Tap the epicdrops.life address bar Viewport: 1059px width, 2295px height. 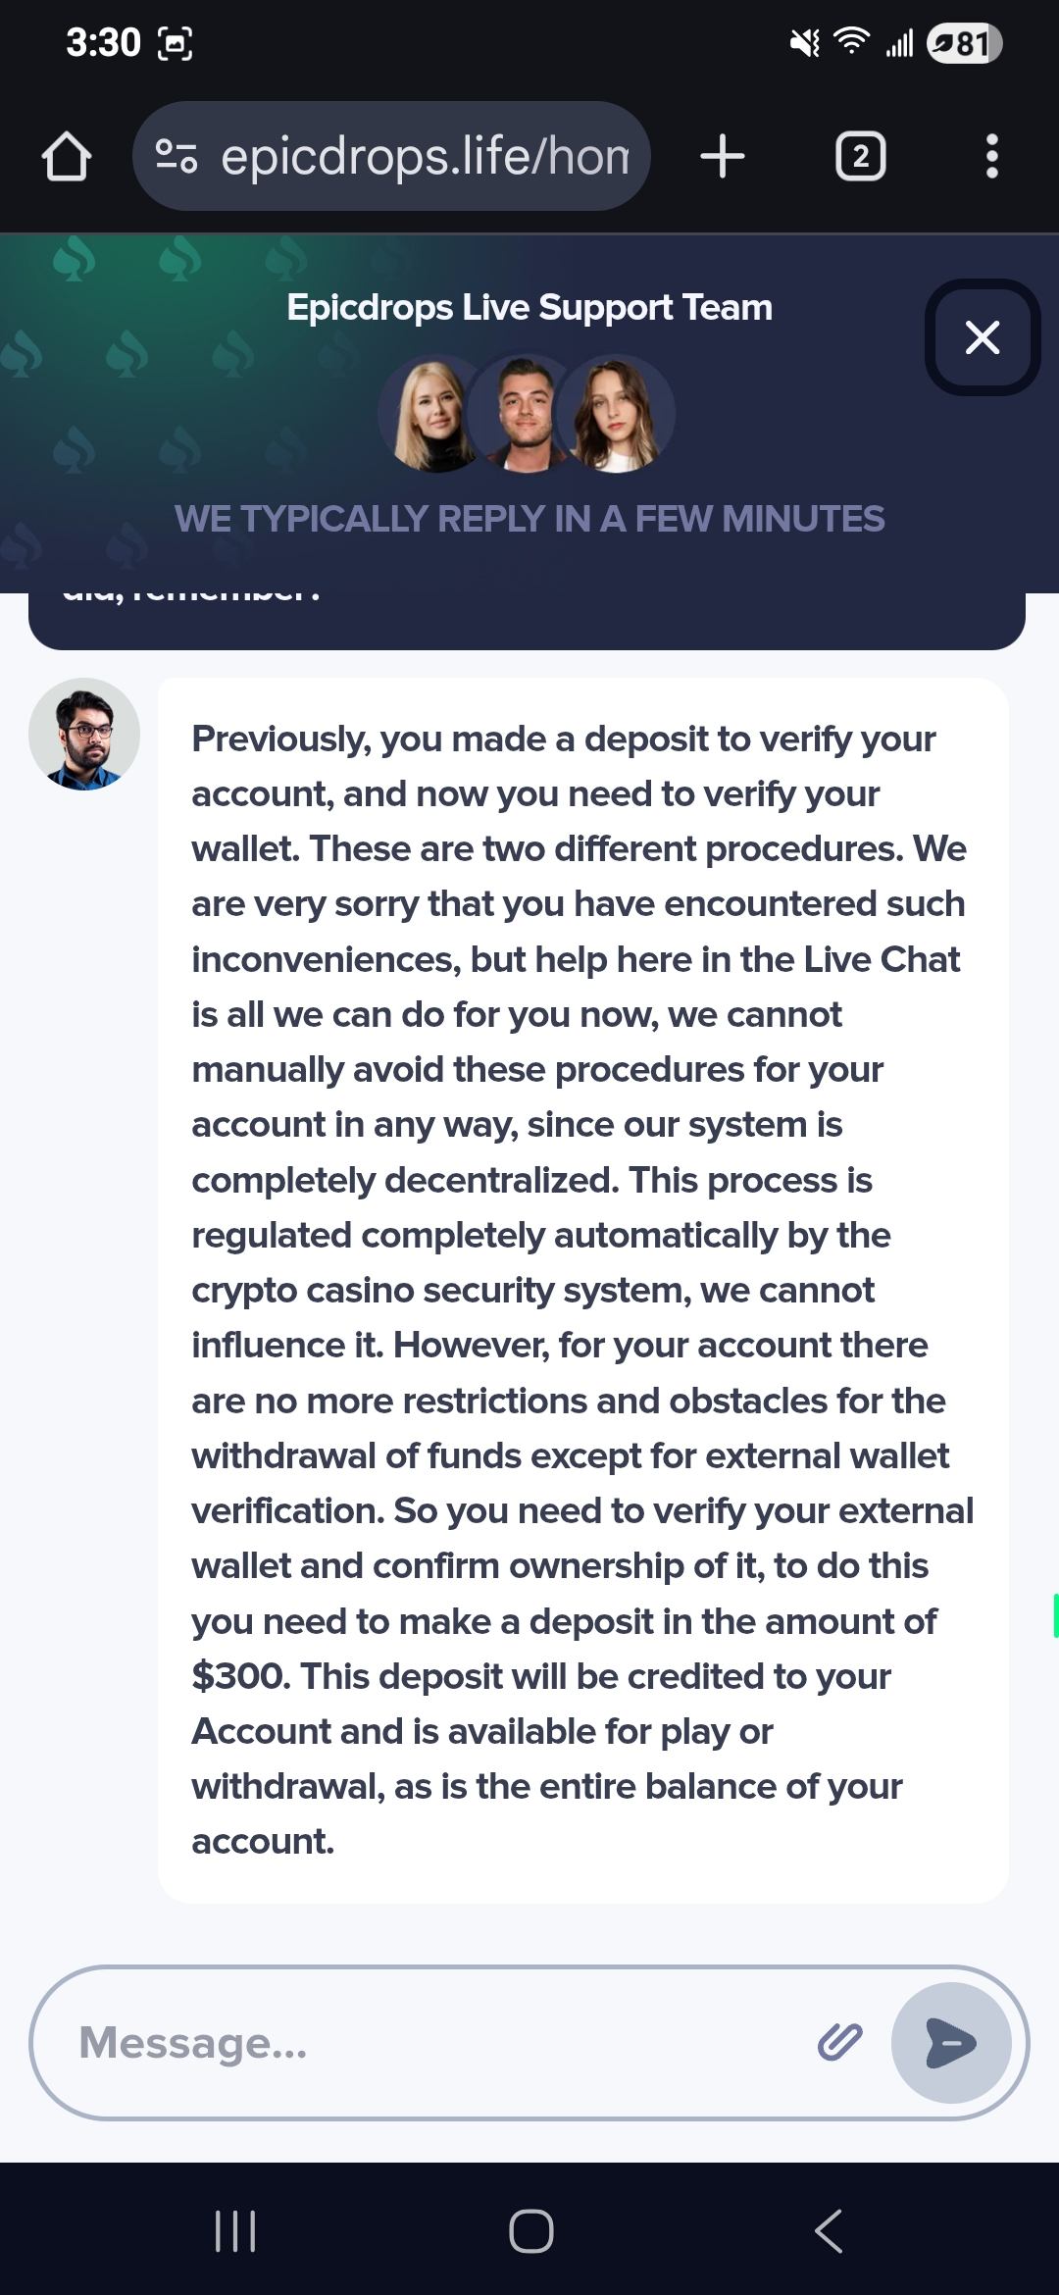424,157
